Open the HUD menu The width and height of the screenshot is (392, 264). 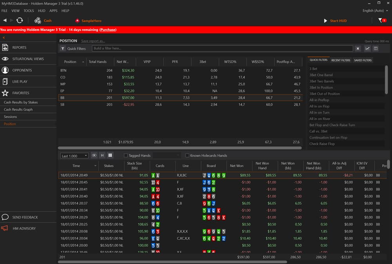42,11
